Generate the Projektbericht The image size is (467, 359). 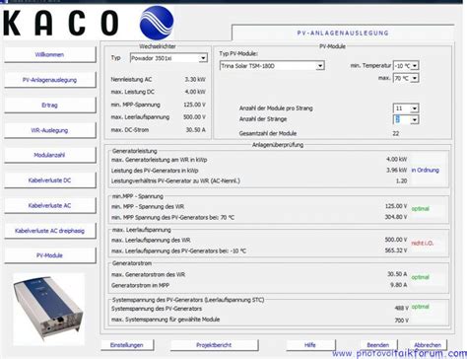point(214,345)
